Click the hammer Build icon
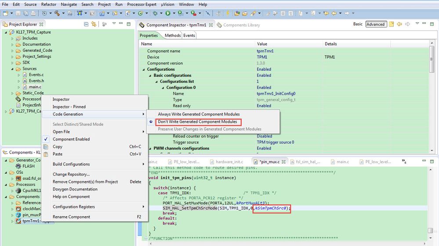 point(57,13)
